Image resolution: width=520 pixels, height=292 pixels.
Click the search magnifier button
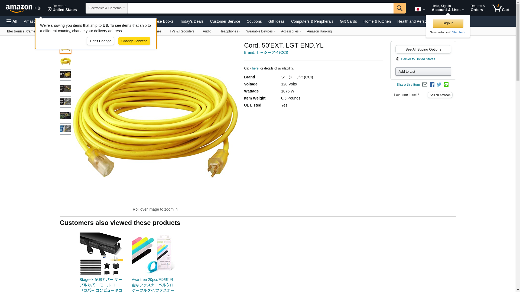pos(399,8)
